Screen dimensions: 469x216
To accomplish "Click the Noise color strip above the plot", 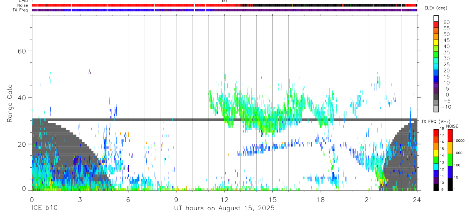I will pos(224,5).
